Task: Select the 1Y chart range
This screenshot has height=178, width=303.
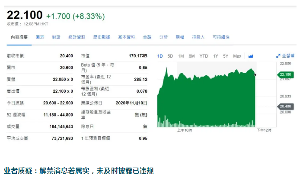Action: (215, 56)
